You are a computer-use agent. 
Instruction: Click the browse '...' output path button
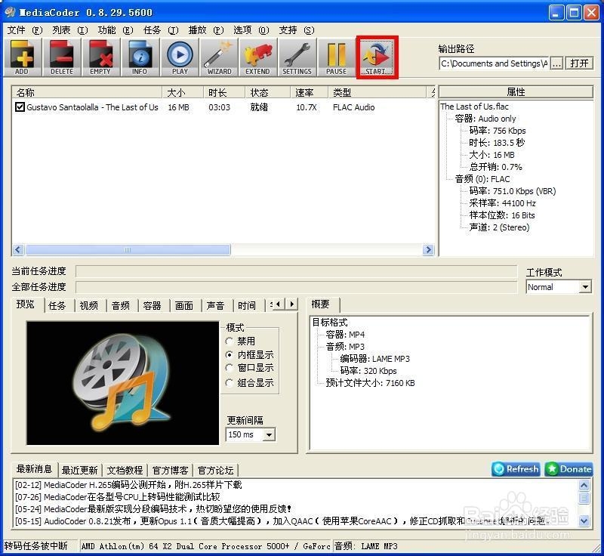[x=556, y=63]
